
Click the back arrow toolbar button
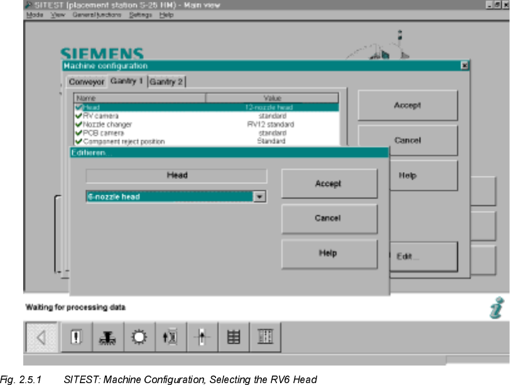pos(41,337)
